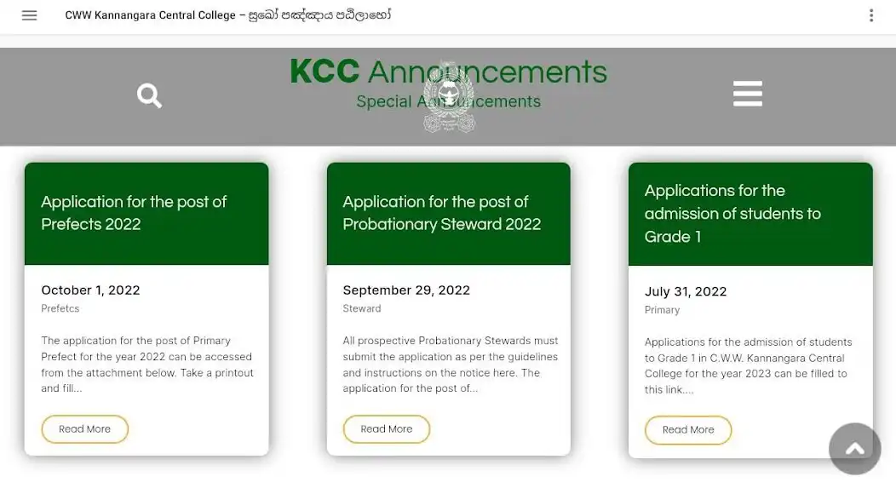
Task: Read more about Prefects 2022 application
Action: click(84, 429)
